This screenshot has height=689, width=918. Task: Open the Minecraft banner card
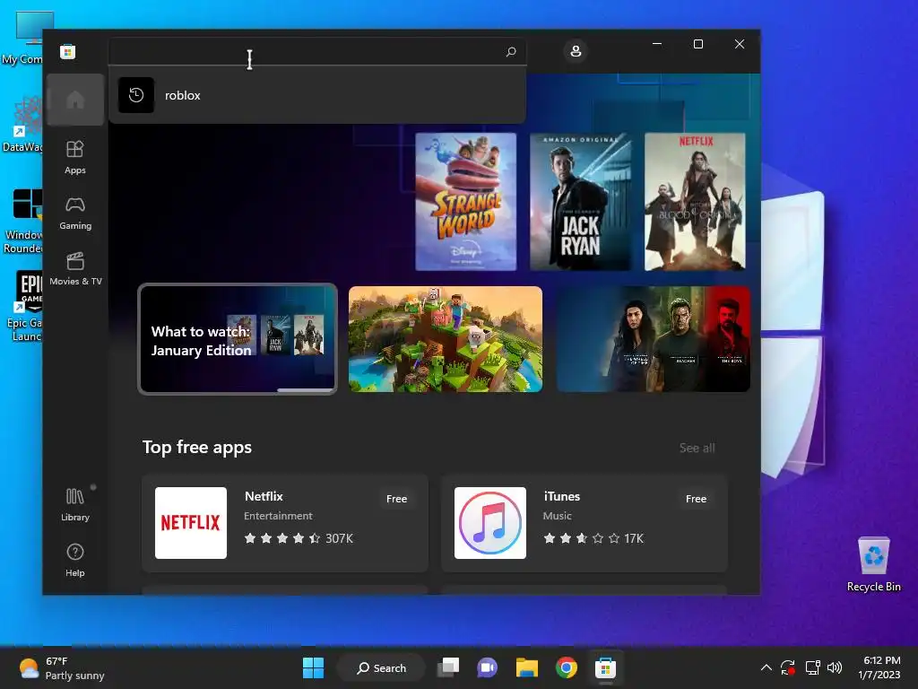(x=445, y=339)
